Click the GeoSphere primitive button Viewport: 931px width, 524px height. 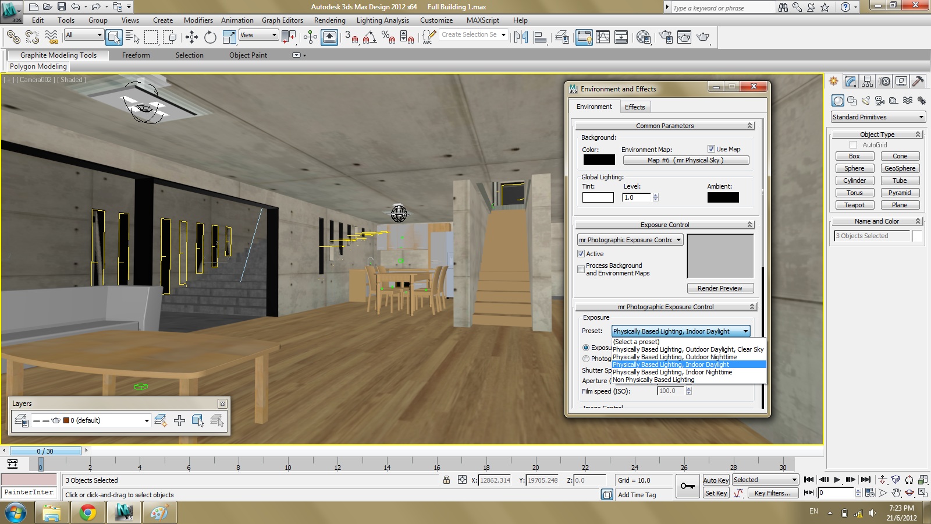900,168
